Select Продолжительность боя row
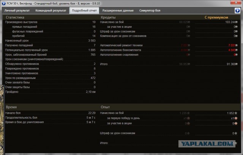243x155 pixels. coord(50,117)
